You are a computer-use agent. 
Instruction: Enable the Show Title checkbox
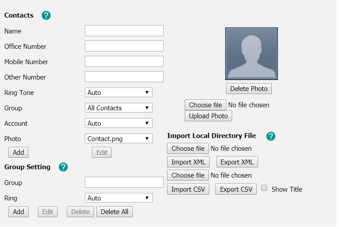click(x=264, y=188)
